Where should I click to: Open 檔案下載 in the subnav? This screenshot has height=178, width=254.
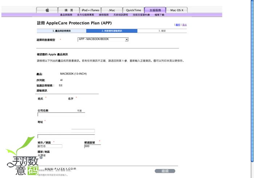159,15
